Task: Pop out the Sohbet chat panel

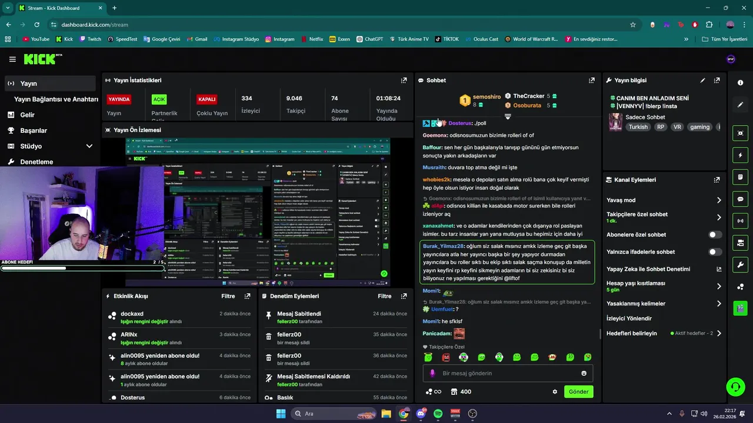Action: tap(592, 80)
